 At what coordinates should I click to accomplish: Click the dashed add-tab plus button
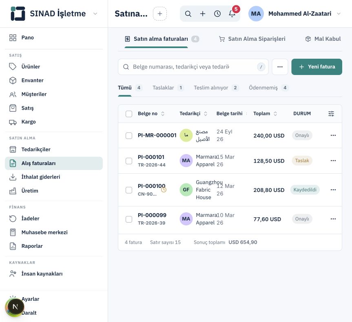tap(160, 14)
